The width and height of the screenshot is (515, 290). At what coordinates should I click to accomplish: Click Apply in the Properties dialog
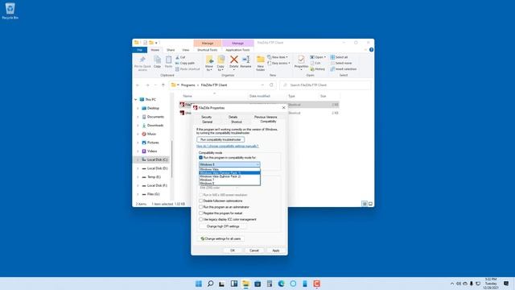[275, 251]
